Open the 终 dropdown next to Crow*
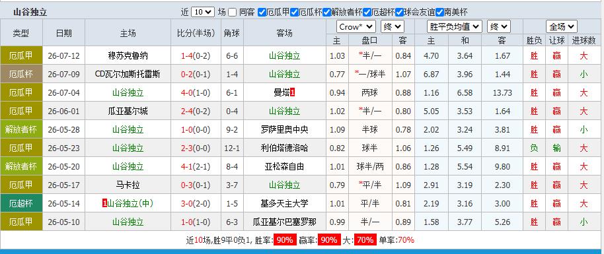The height and width of the screenshot is (254, 604). pyautogui.click(x=392, y=27)
